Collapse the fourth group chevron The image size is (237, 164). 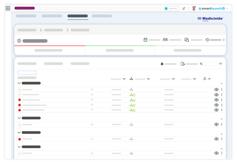19,147
